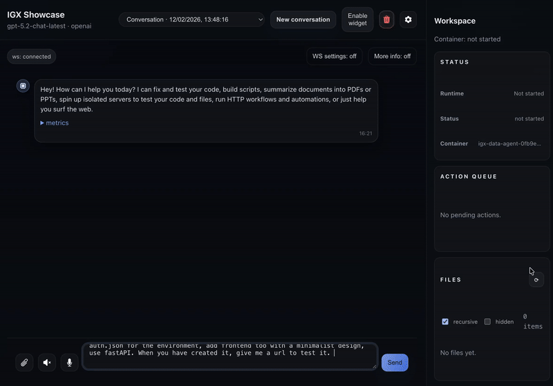Click the FILES panel heading
This screenshot has height=386, width=553.
click(451, 279)
